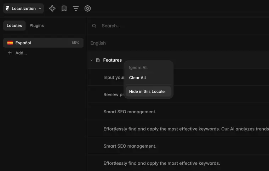This screenshot has height=171, width=269.
Task: Select last 'Effortlessly find and apply' row ending in period
Action: click(x=178, y=163)
